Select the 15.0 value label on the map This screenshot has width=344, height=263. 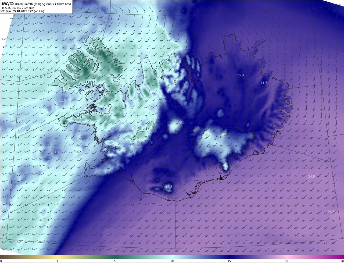[240, 75]
